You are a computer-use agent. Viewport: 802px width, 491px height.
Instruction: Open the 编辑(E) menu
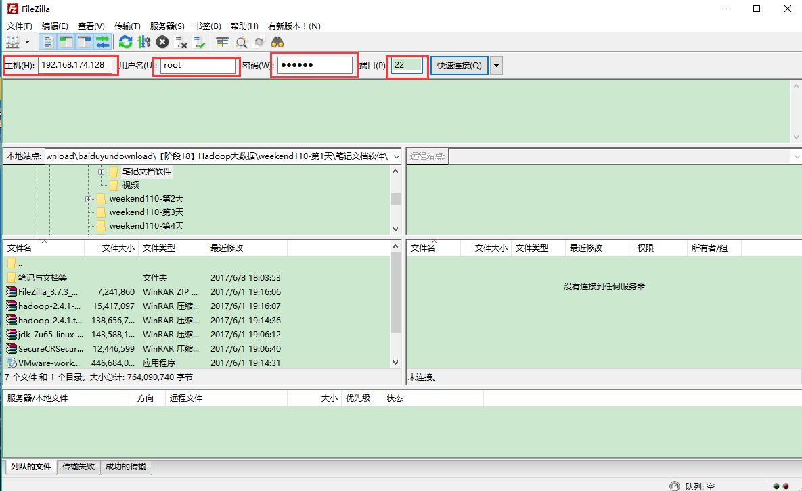click(x=55, y=26)
